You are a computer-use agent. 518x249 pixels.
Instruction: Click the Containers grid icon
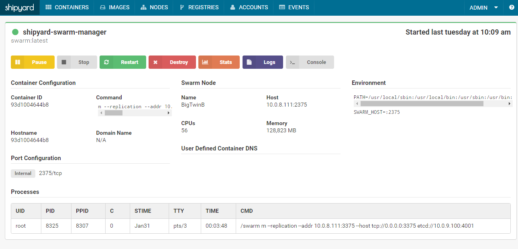coord(49,7)
